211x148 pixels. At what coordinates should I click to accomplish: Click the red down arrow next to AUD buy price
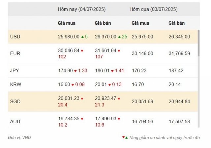click(82, 119)
